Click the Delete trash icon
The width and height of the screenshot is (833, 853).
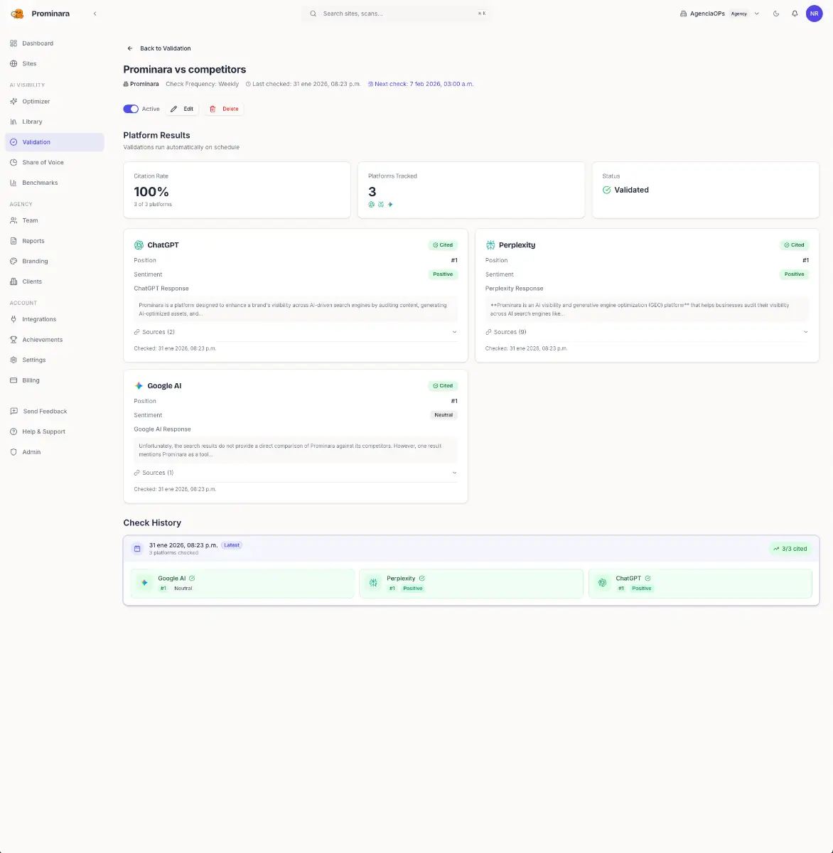point(213,109)
